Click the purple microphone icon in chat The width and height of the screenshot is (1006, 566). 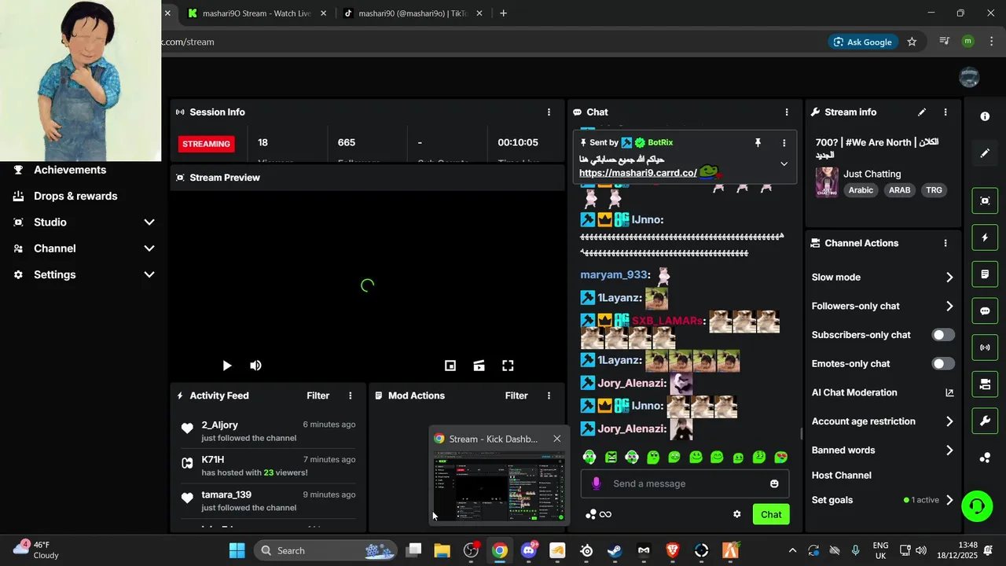click(597, 484)
